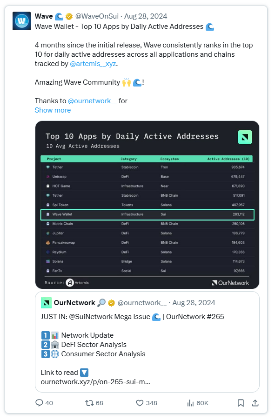Screen dimensions: 275x420
Task: Open the @WaveOnSui handle
Action: pos(97,16)
